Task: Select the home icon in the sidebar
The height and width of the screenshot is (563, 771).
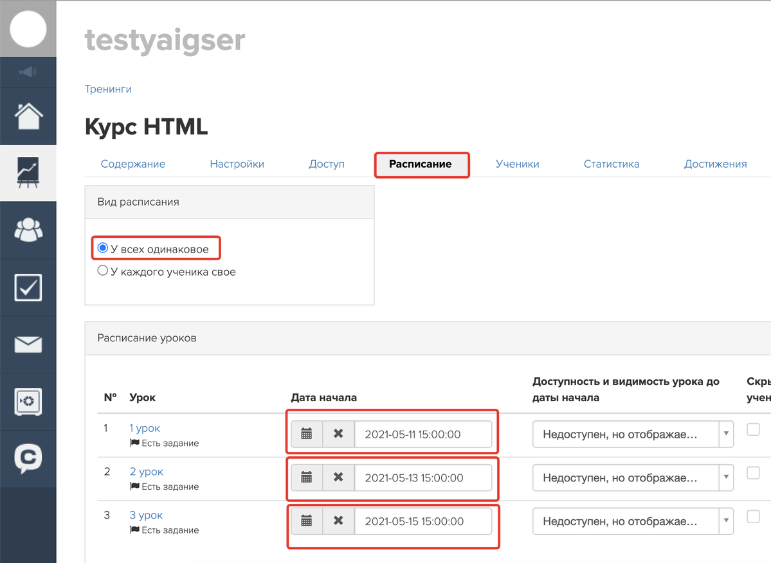Action: tap(28, 116)
